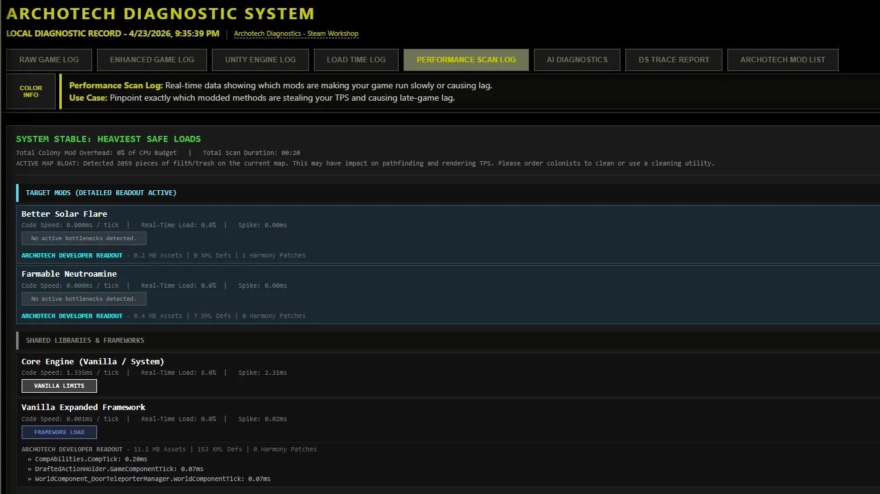Open the Archotech Mod List tab
880x494 pixels.
tap(782, 60)
